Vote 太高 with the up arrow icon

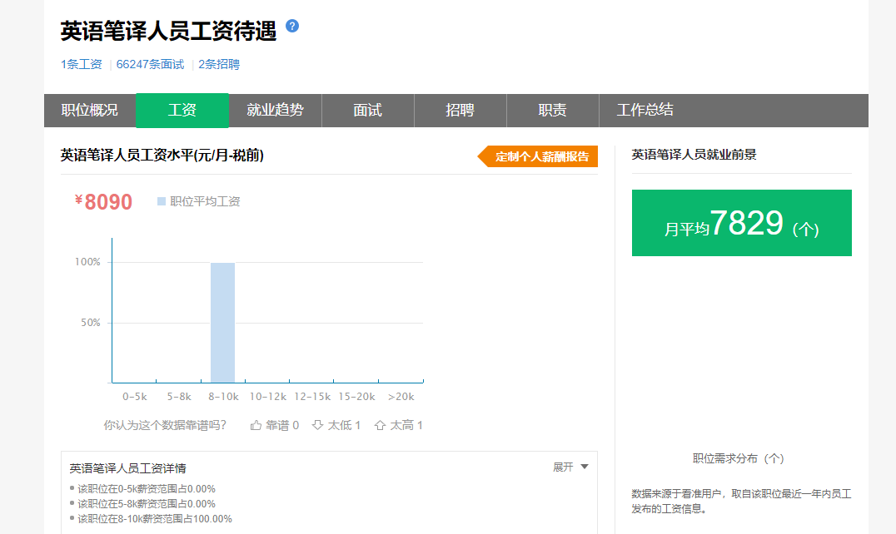(x=380, y=425)
